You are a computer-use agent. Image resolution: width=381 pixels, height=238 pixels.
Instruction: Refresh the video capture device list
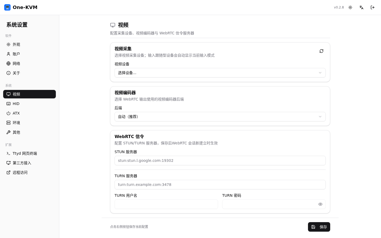pos(321,51)
